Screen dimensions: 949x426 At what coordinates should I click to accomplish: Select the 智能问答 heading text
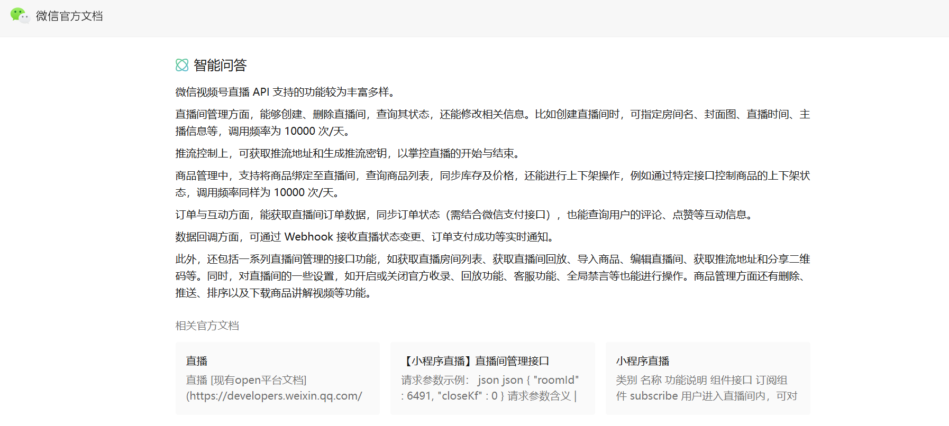(x=220, y=65)
